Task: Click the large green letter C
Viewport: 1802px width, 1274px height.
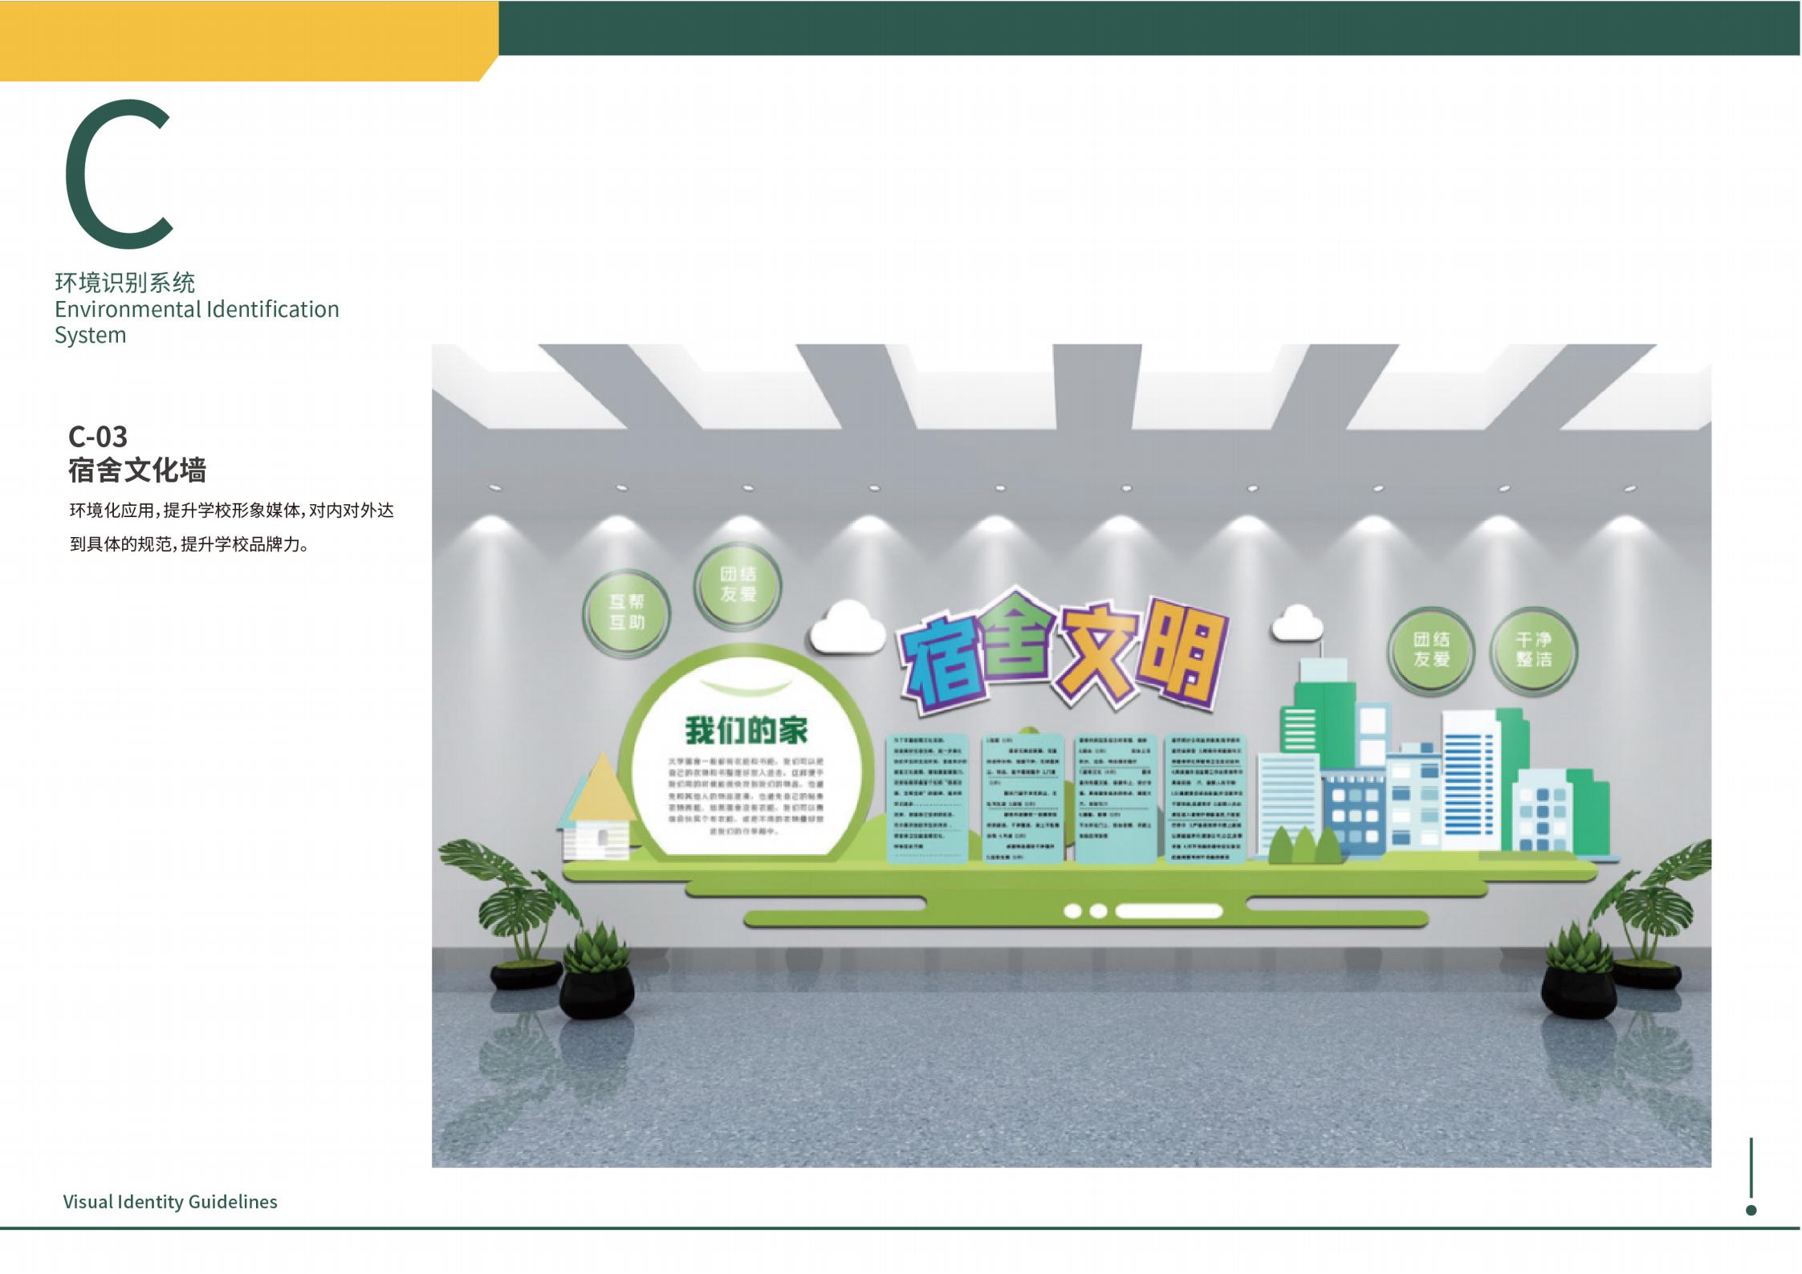Action: pyautogui.click(x=118, y=174)
